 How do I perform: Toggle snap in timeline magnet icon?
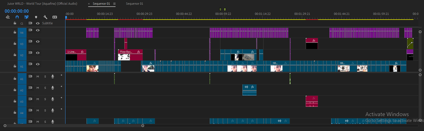[17, 17]
